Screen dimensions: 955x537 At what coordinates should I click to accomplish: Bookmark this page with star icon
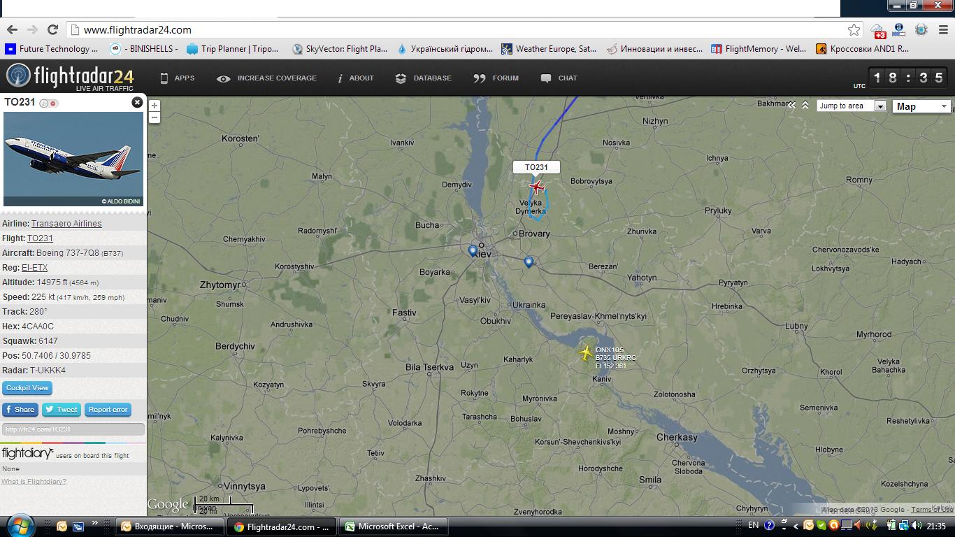(x=854, y=29)
